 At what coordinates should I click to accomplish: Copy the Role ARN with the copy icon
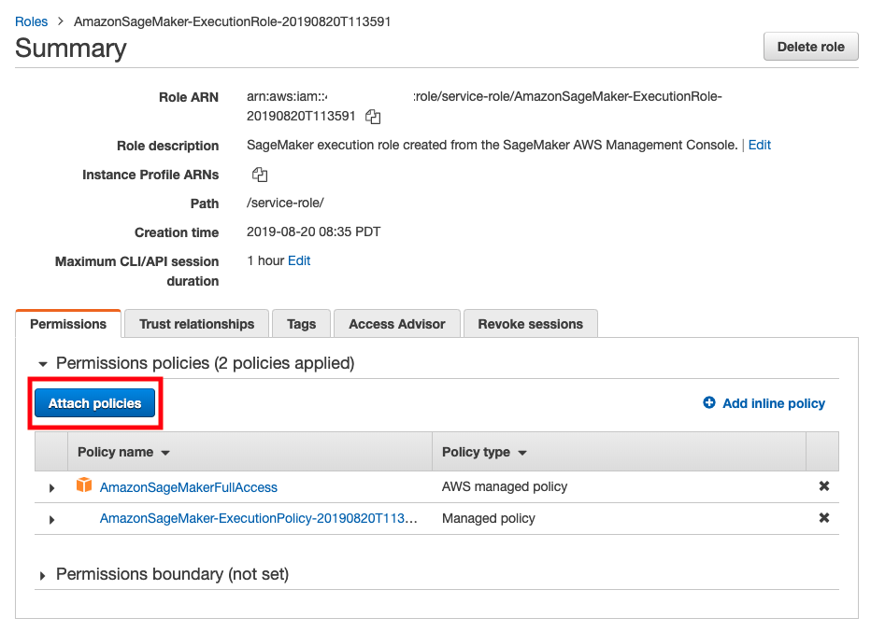click(373, 117)
